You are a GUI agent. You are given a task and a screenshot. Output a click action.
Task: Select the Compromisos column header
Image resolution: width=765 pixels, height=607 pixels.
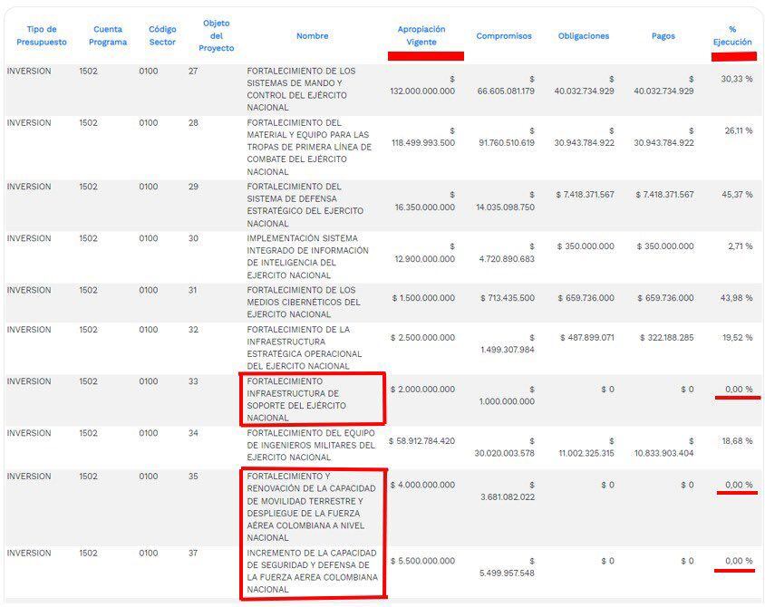click(x=504, y=36)
